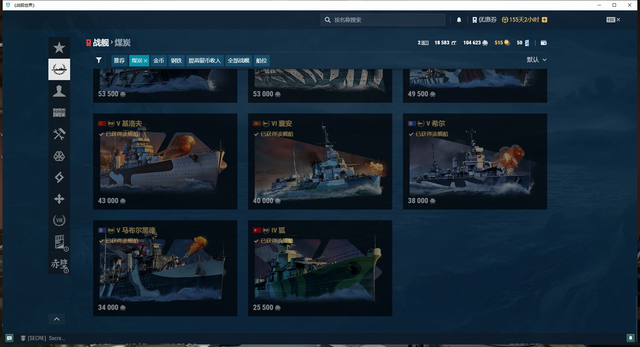Expand the 默认 sorting dropdown
The image size is (640, 347).
(536, 60)
